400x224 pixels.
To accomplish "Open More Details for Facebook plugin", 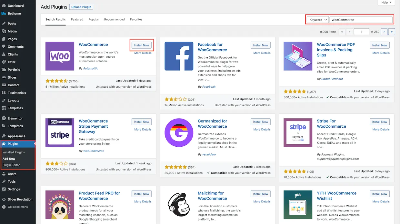I will [x=262, y=53].
